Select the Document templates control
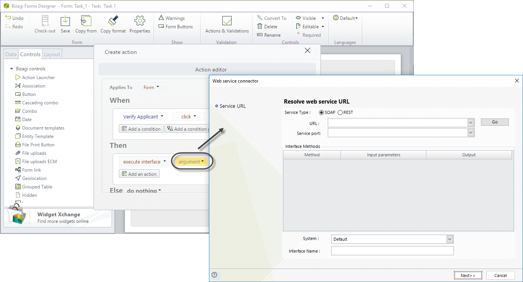Screen dimensions: 523x282 tap(40, 128)
